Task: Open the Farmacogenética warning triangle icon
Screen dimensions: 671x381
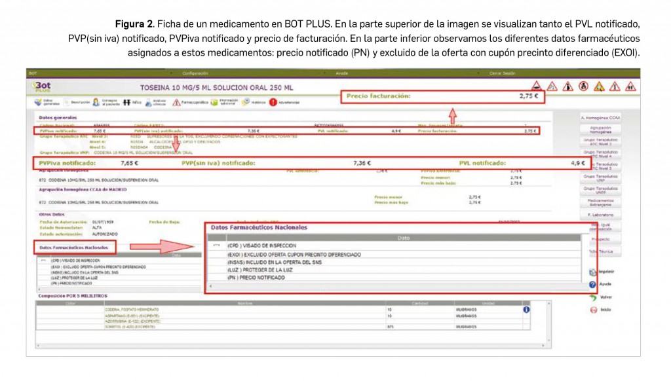Action: click(176, 102)
